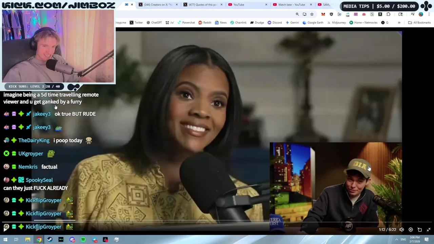434x244 pixels.
Task: Show hidden system tray icons
Action: tap(396, 240)
